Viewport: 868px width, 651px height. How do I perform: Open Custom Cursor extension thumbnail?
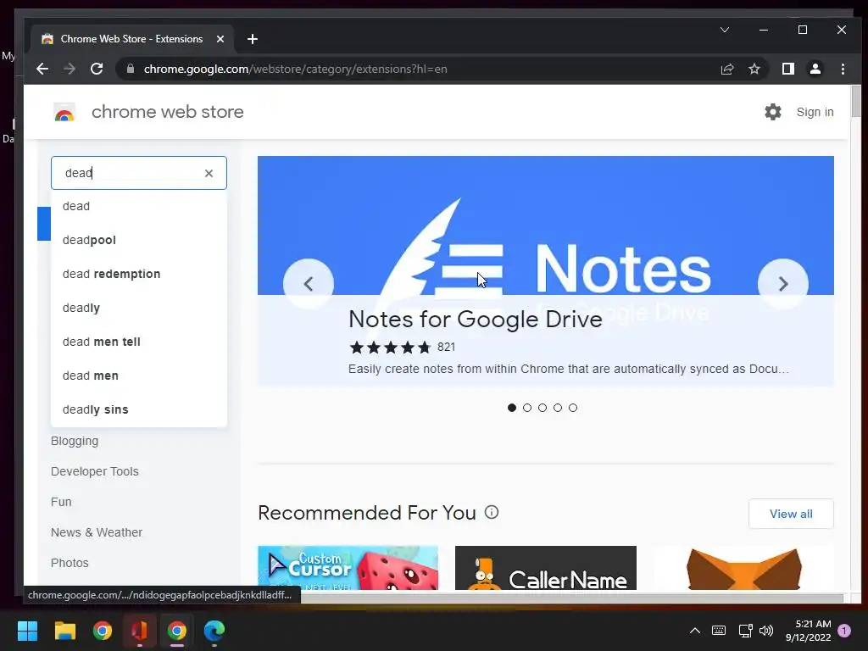pos(348,568)
